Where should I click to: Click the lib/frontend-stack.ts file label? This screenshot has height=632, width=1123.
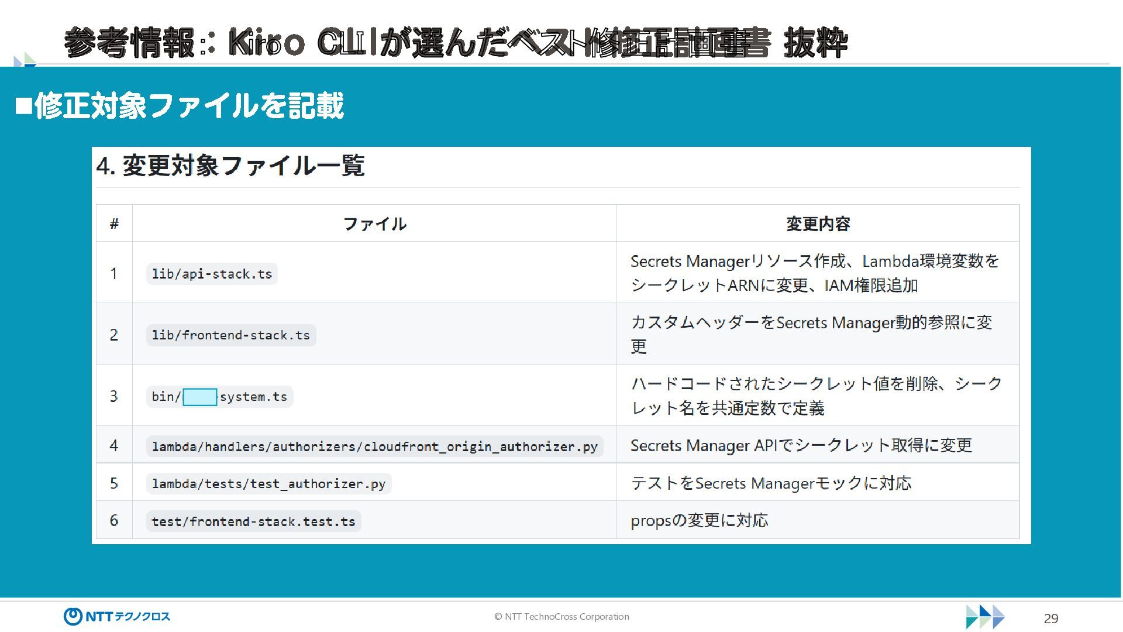coord(230,335)
